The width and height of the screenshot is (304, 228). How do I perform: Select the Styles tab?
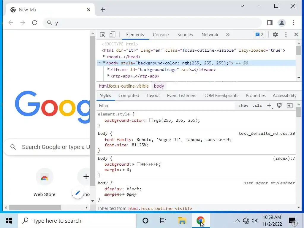coord(105,96)
